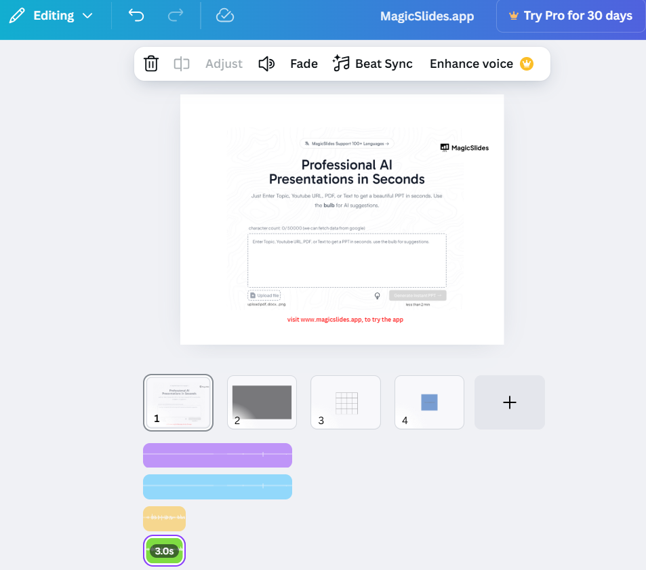
Task: Click Generate Instant PPT in slide
Action: tap(418, 295)
